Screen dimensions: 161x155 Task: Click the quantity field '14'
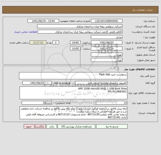(x=112, y=103)
